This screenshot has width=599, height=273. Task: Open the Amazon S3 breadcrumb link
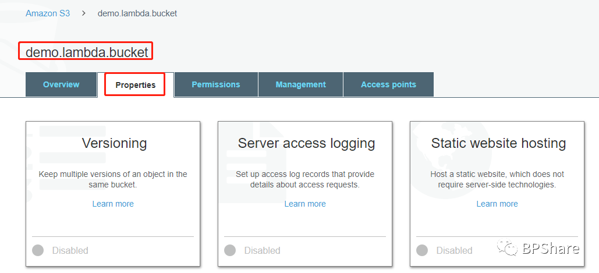click(x=48, y=13)
